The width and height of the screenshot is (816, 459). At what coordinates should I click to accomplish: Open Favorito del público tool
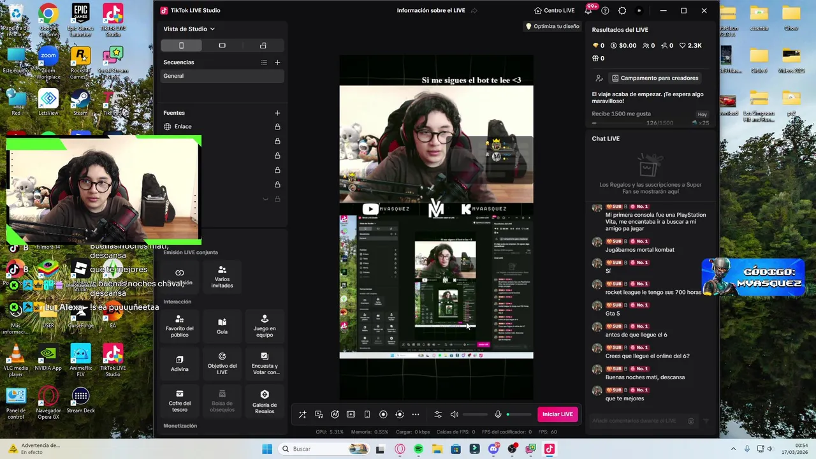[x=180, y=326]
